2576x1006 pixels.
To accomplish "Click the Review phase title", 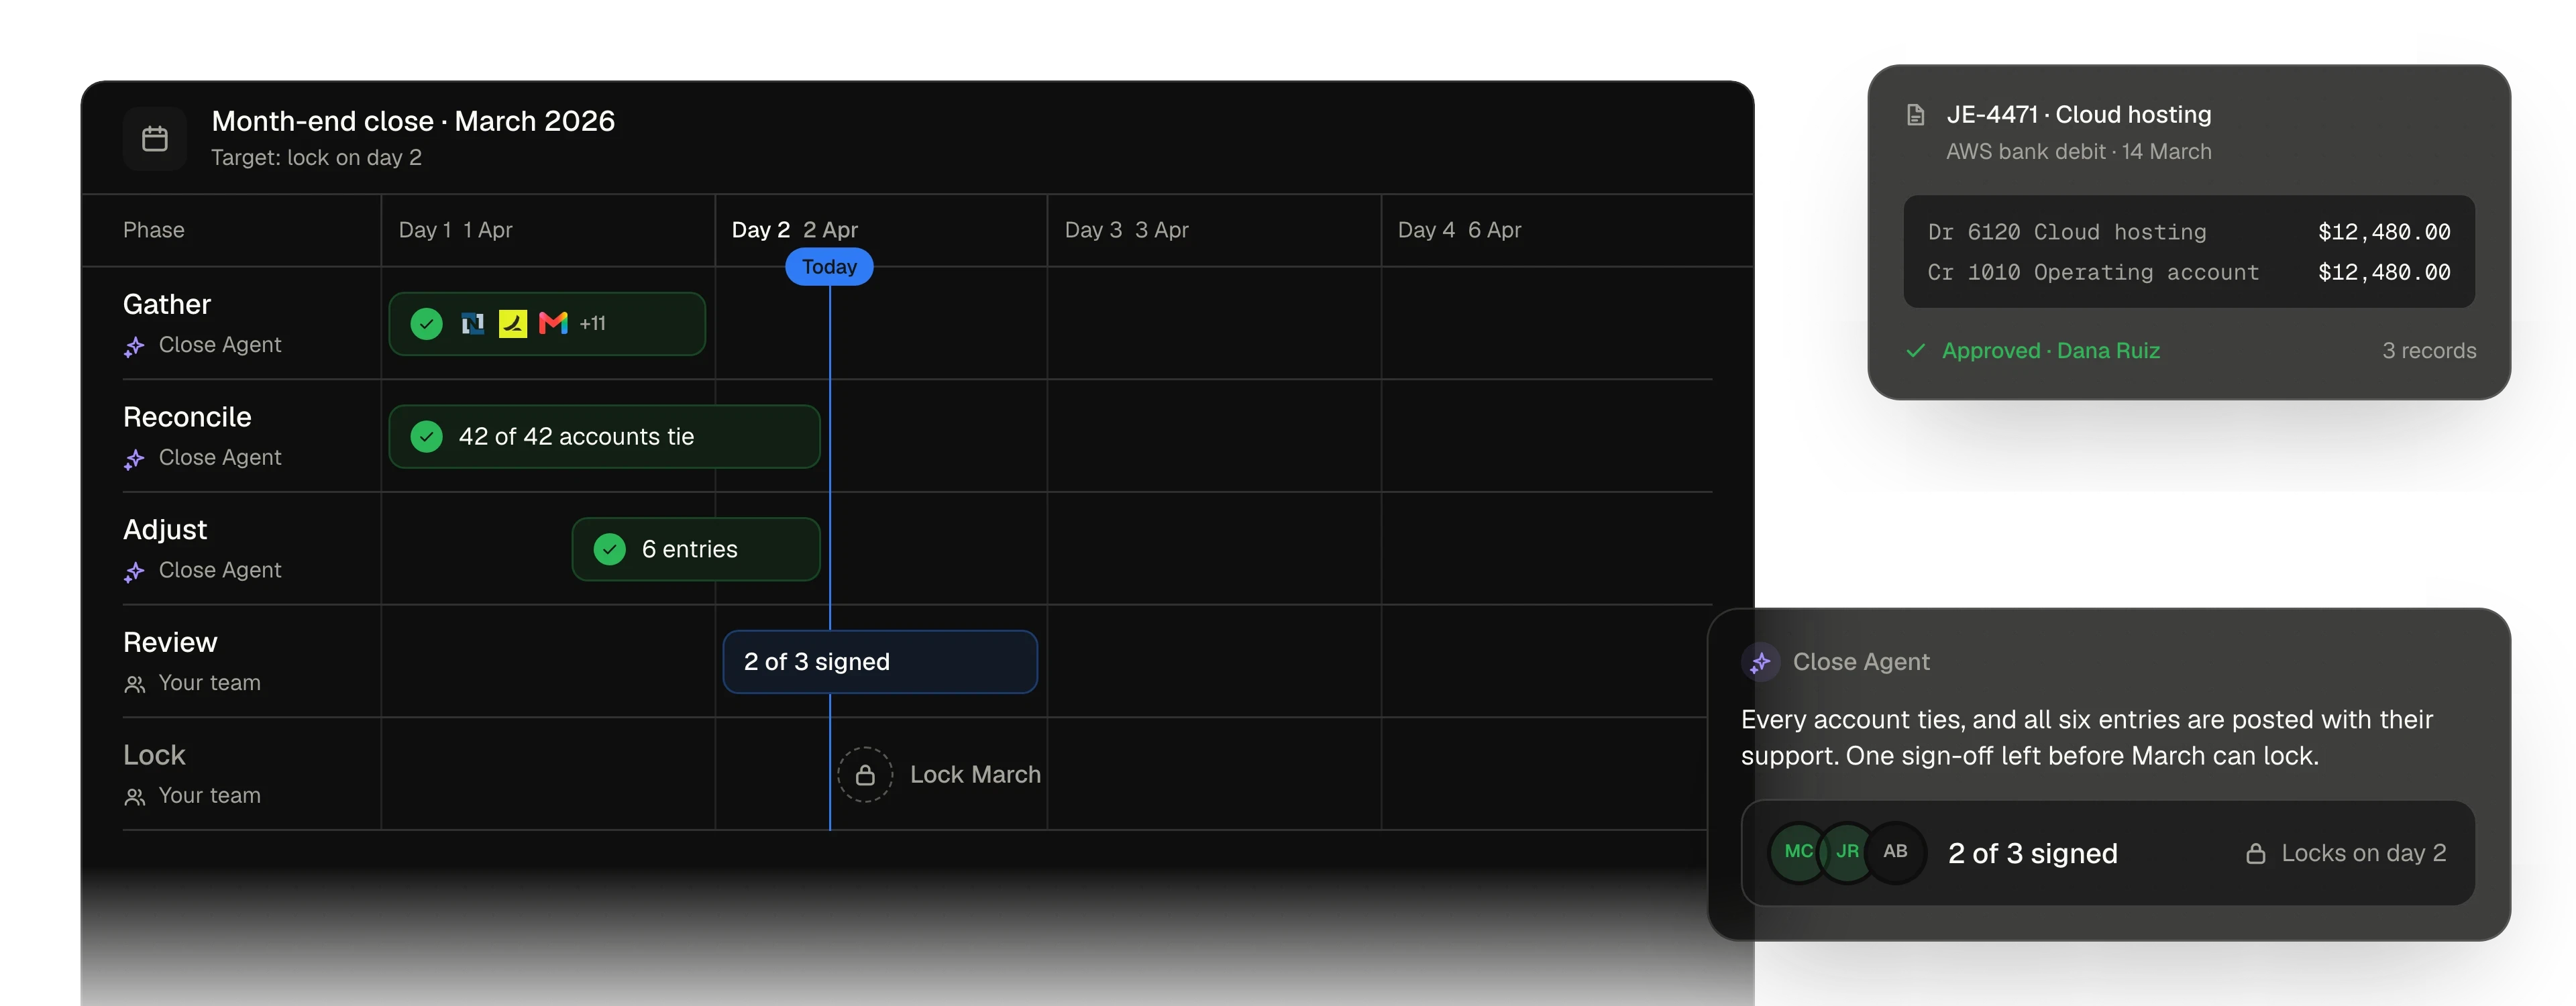I will pos(170,643).
